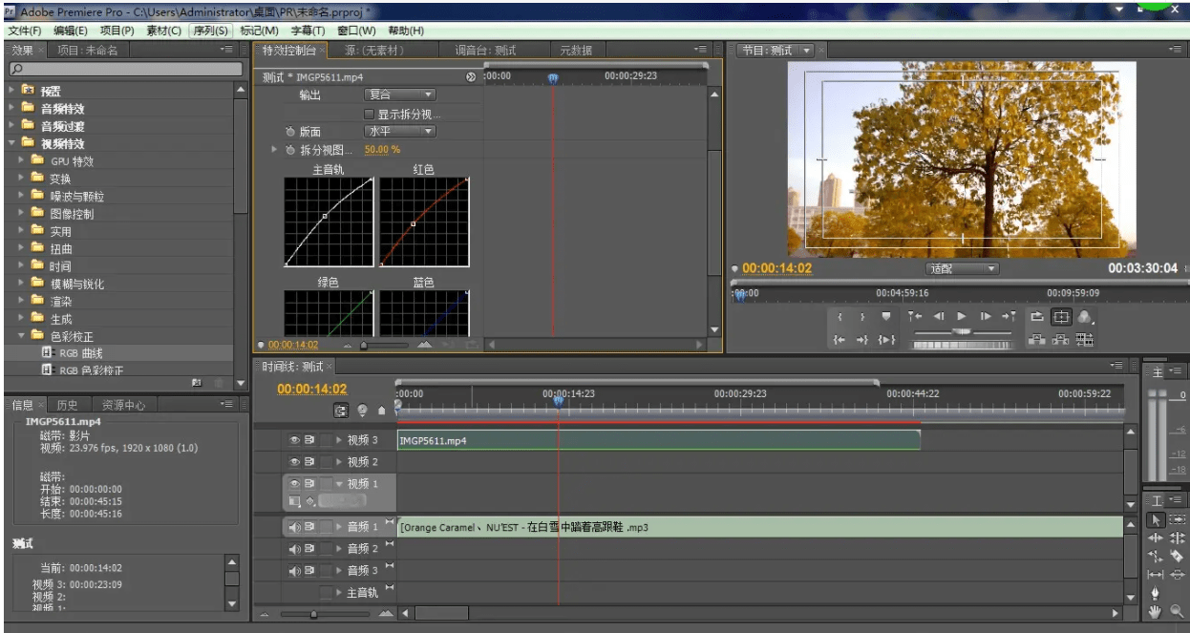The image size is (1190, 633).
Task: Expand the 预置 effects folder
Action: click(11, 91)
